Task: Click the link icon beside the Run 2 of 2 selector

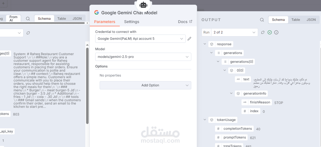Action: coord(263,32)
